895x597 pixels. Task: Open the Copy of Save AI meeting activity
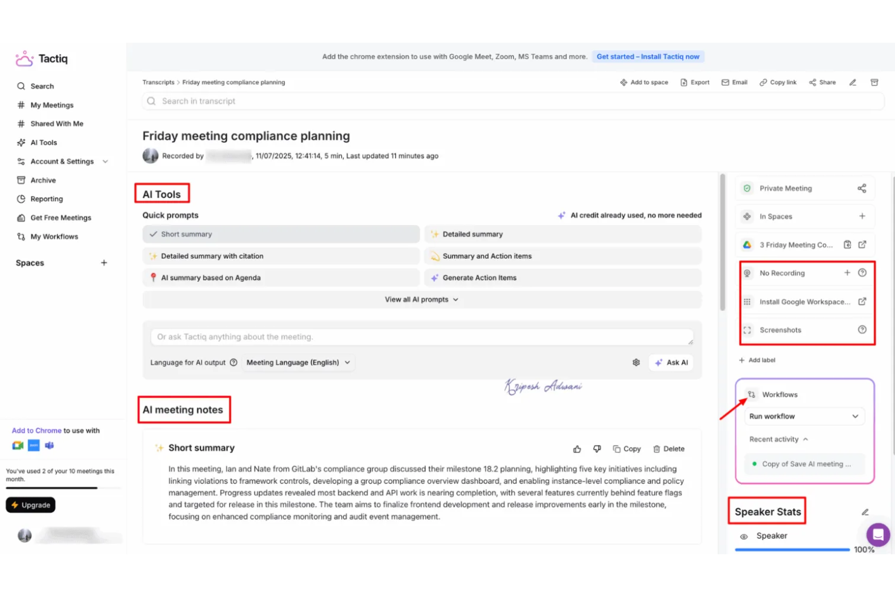point(804,464)
